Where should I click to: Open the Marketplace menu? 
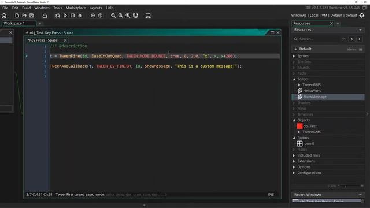pos(76,8)
